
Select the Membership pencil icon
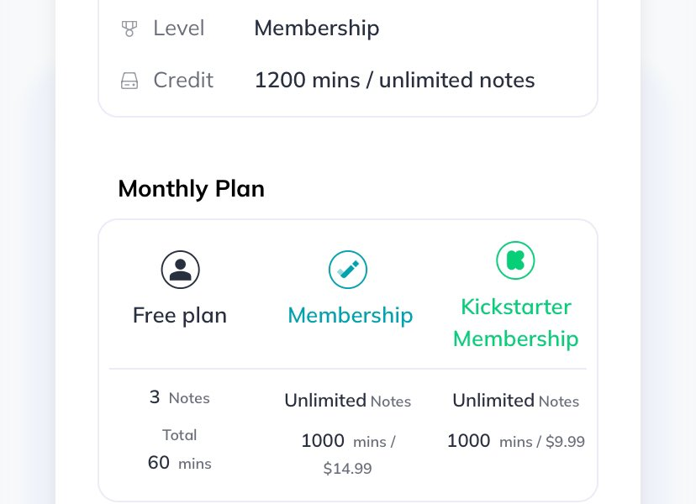click(x=348, y=270)
